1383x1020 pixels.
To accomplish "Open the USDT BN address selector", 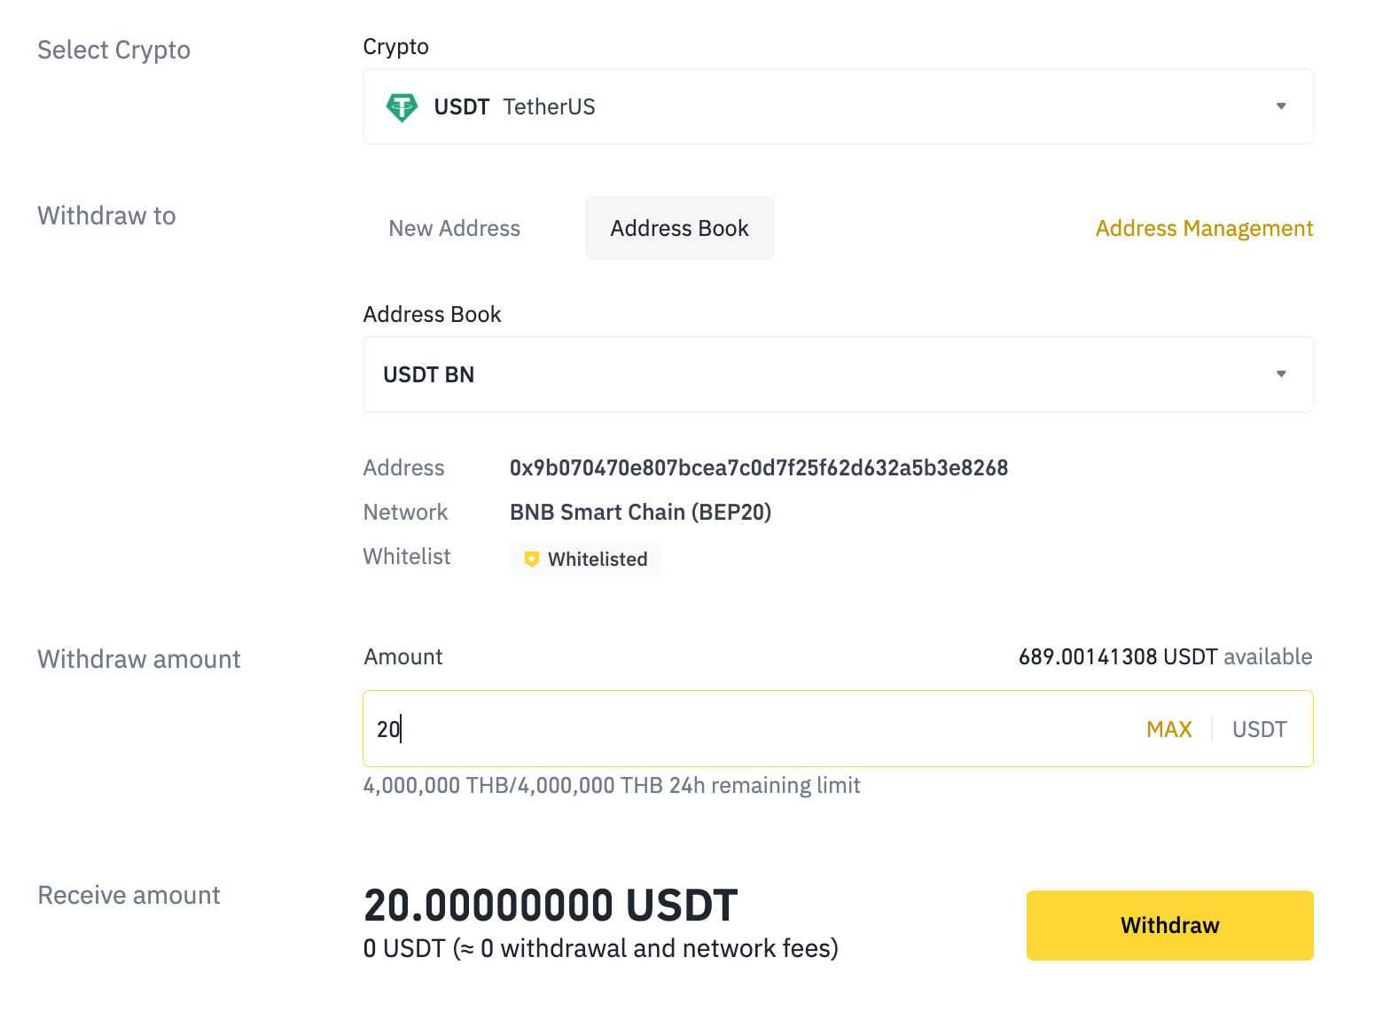I will click(838, 374).
